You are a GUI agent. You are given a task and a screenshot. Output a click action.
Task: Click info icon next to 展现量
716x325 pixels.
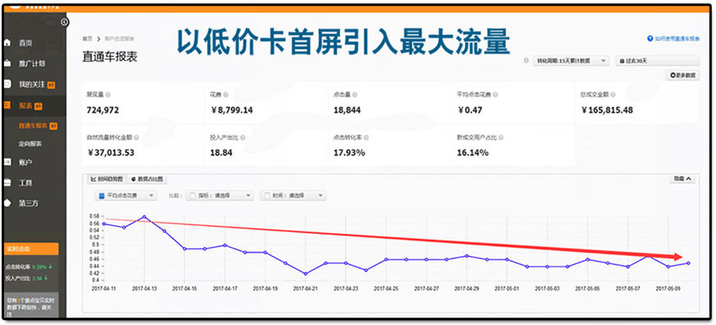(x=108, y=94)
